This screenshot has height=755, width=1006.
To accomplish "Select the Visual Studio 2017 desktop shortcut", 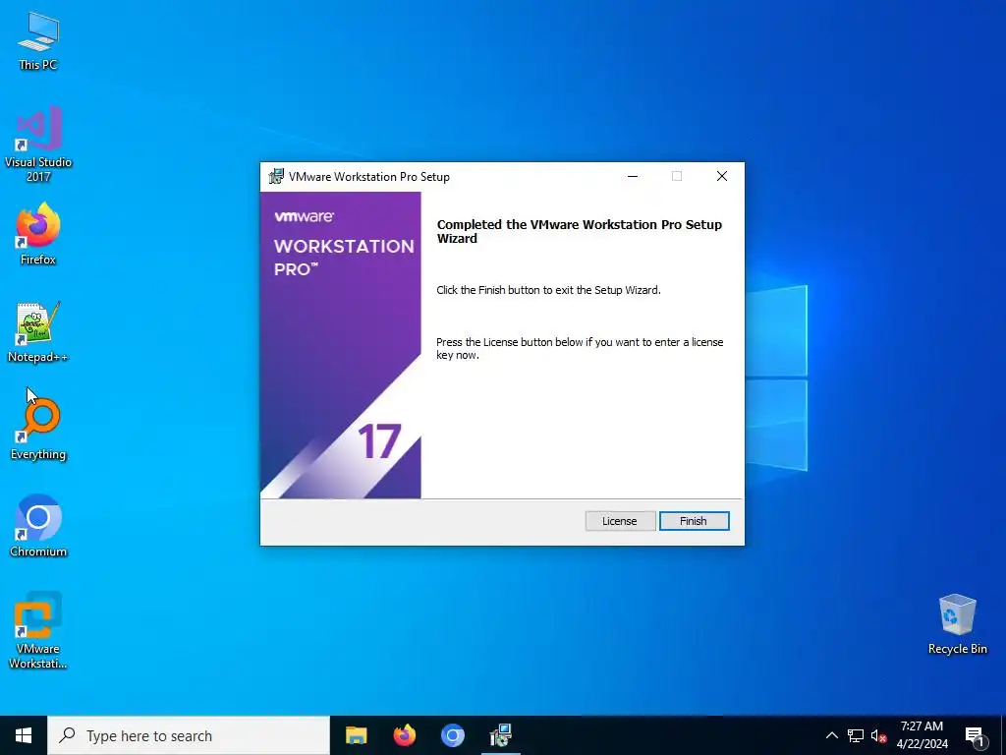I will [x=38, y=145].
